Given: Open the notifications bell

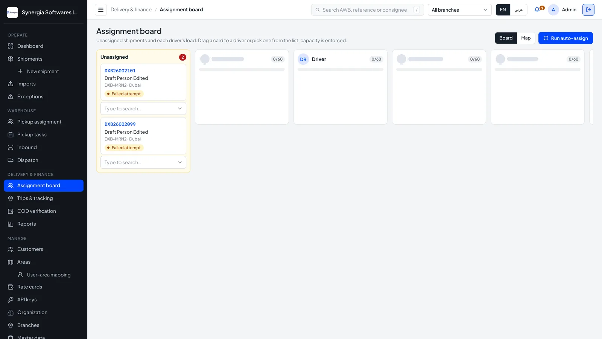Looking at the screenshot, I should (537, 10).
